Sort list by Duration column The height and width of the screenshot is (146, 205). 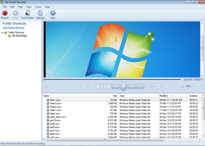click(194, 96)
